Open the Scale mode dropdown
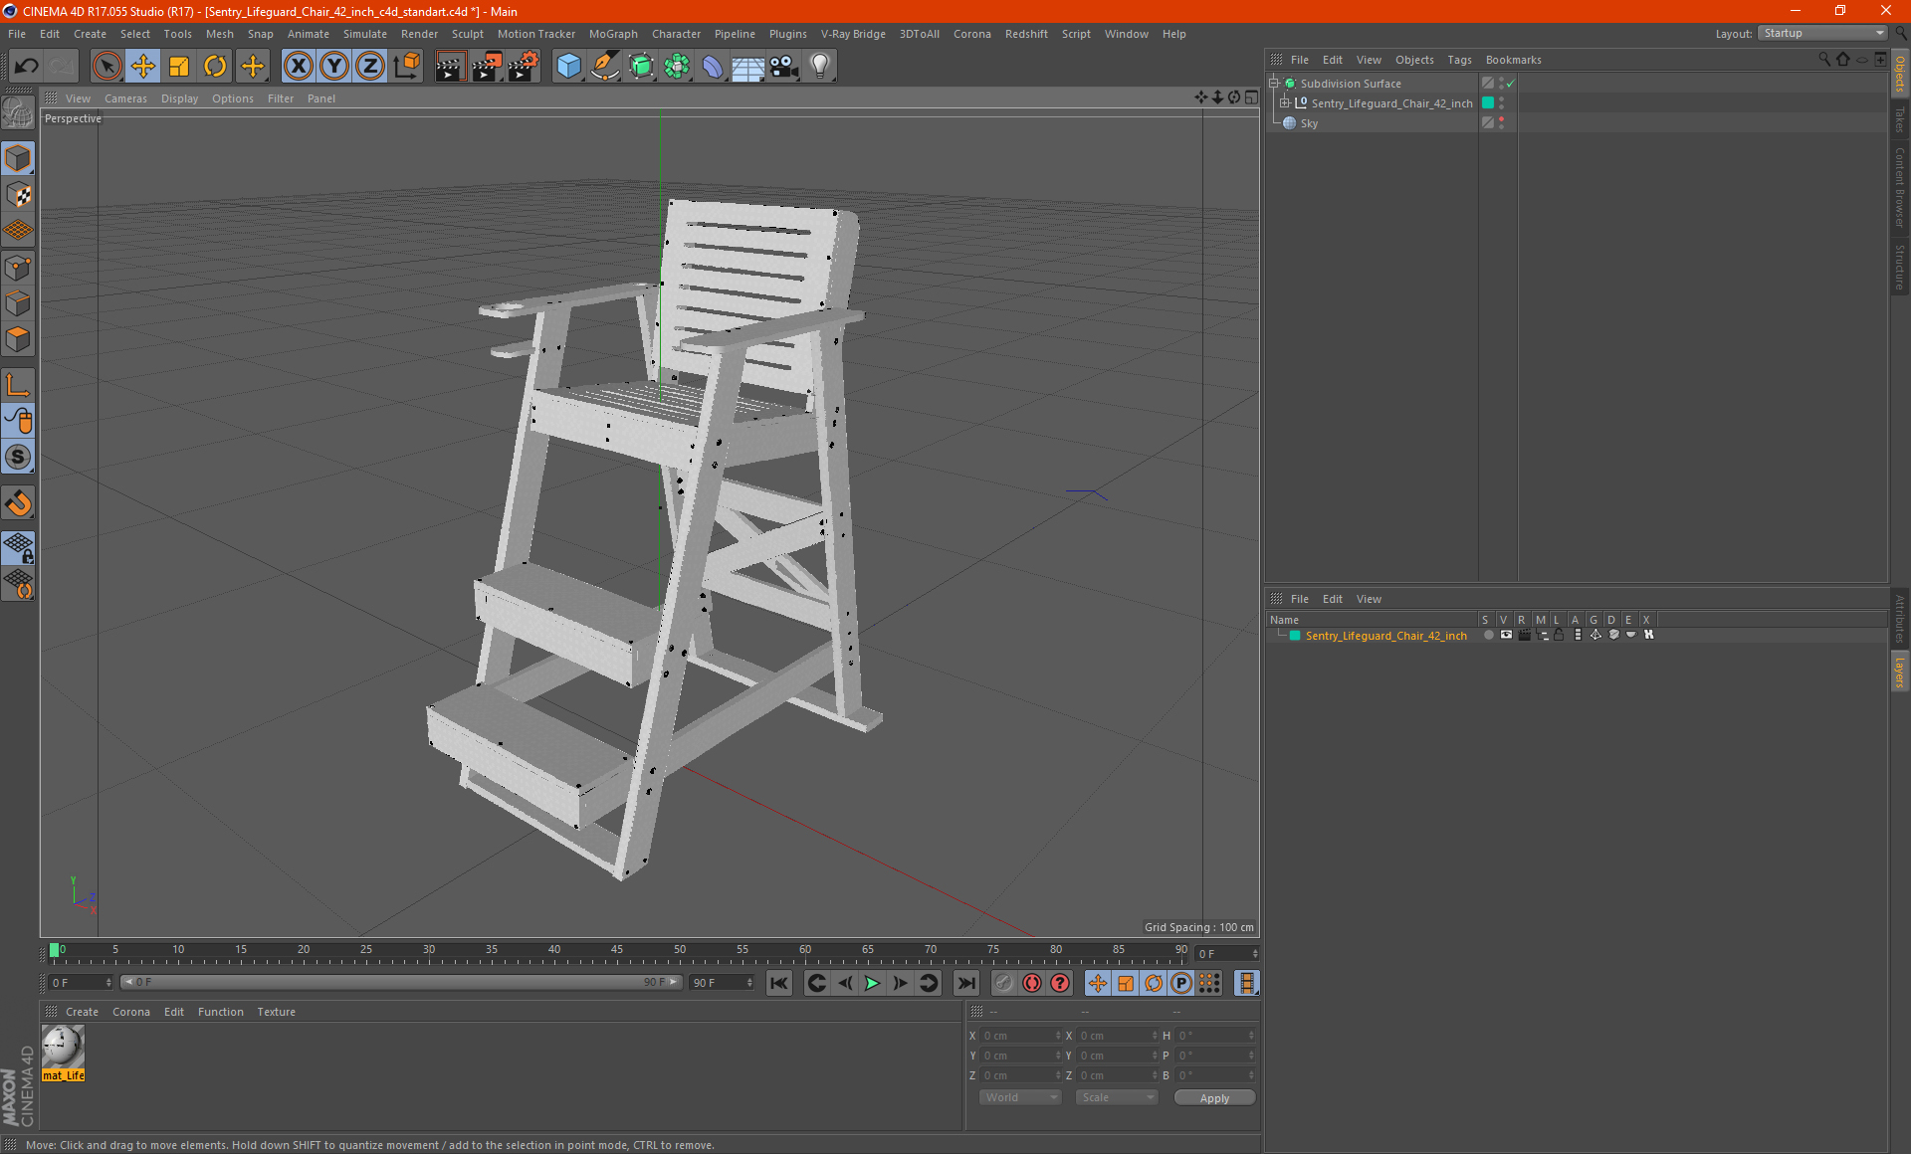 click(x=1117, y=1097)
